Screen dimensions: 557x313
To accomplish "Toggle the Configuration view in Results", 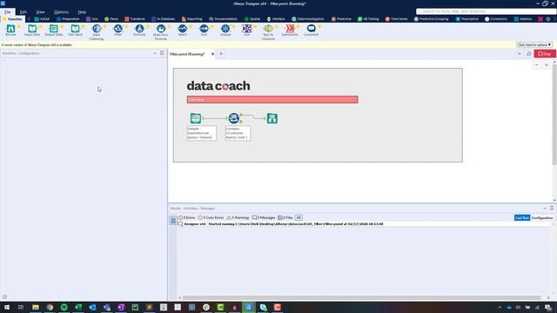I will pyautogui.click(x=542, y=217).
